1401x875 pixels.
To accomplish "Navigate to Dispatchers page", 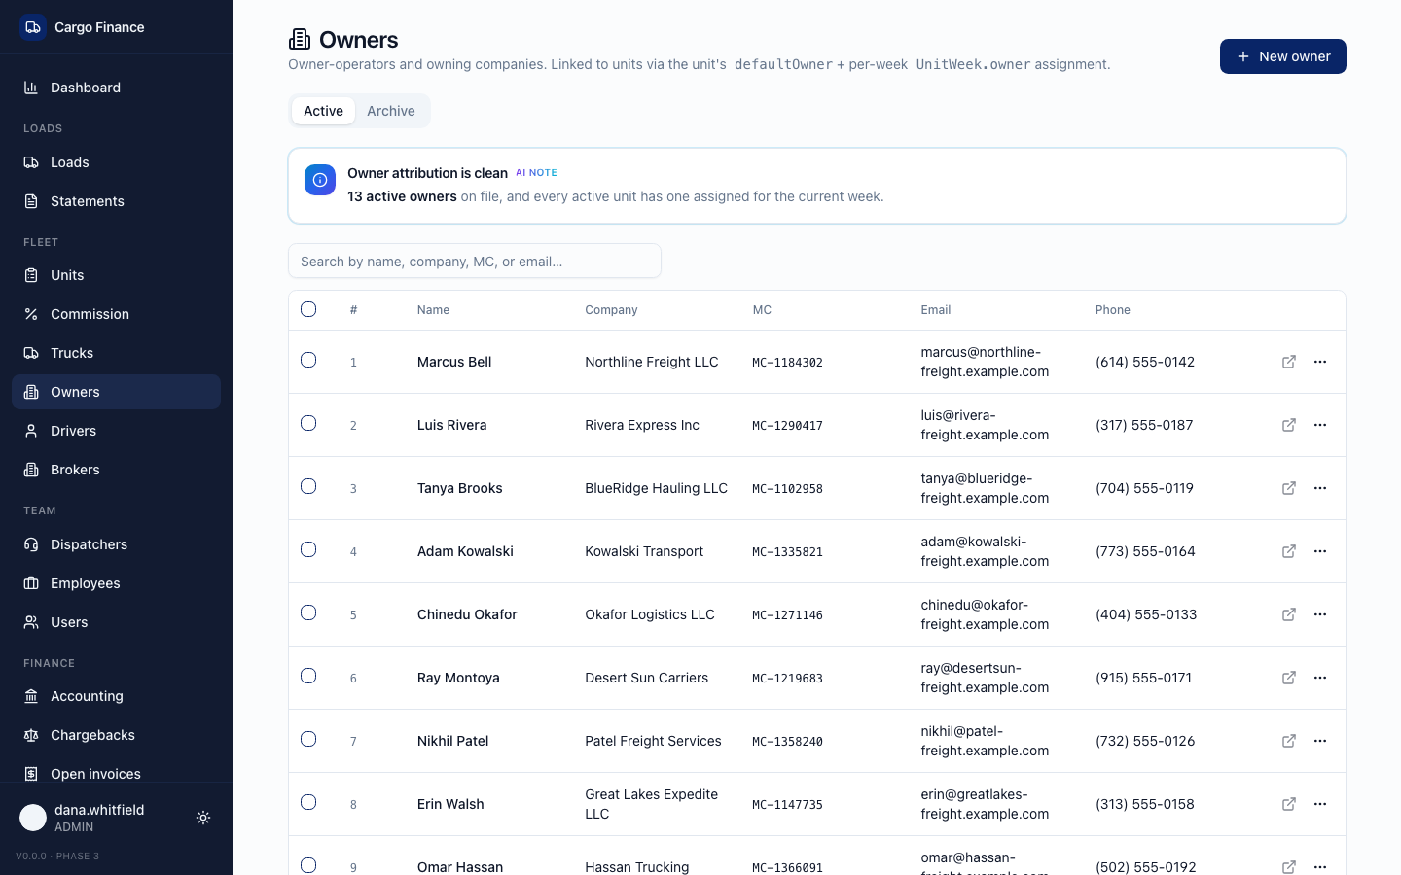I will [x=116, y=544].
